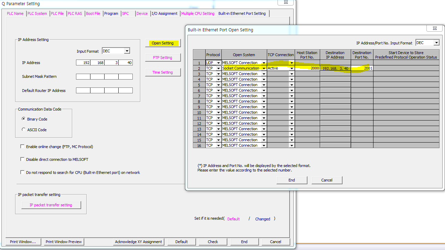Click Destination IP Address cell in row 2
The width and height of the screenshot is (445, 250).
[x=335, y=68]
